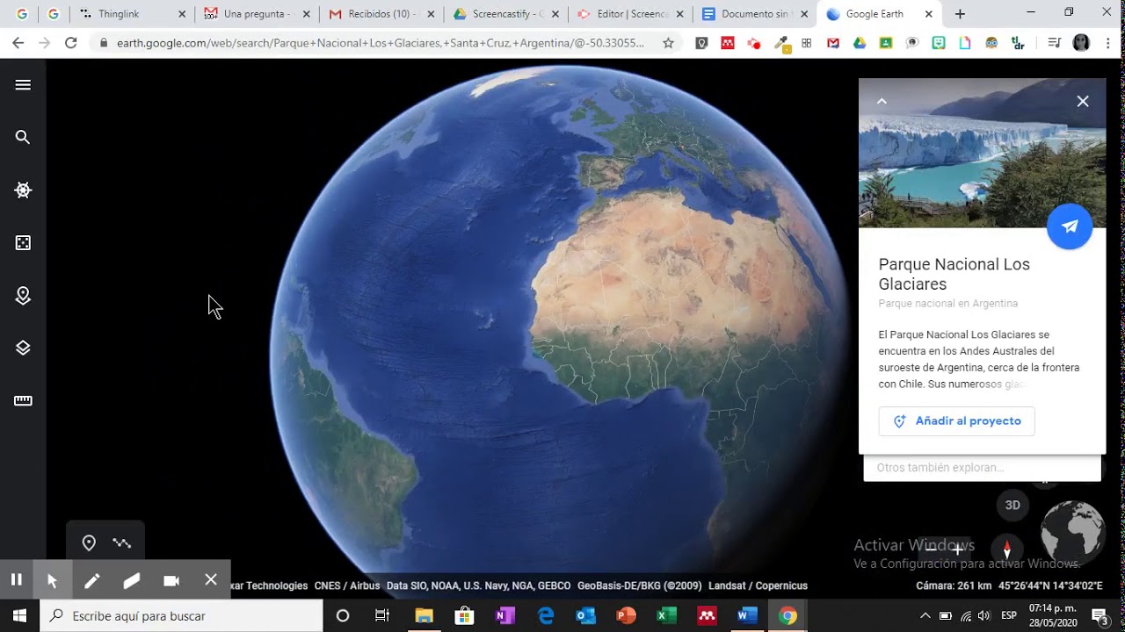Click Añadir al proyecto button
This screenshot has width=1125, height=632.
tap(956, 421)
